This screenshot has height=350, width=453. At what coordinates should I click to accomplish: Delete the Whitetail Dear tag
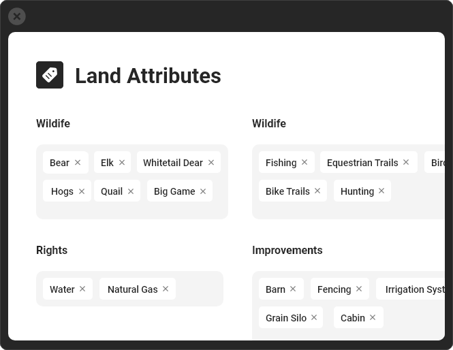click(x=211, y=162)
